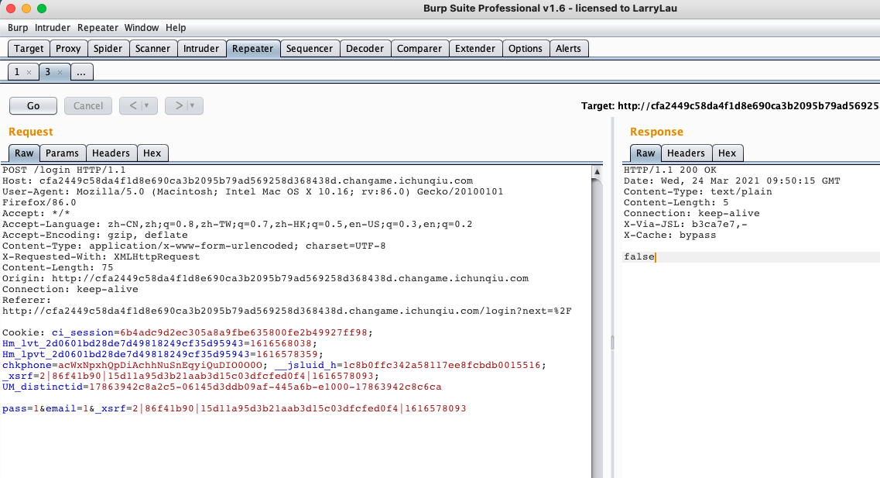Switch to the Options tool tab
The width and height of the screenshot is (880, 478).
[526, 48]
